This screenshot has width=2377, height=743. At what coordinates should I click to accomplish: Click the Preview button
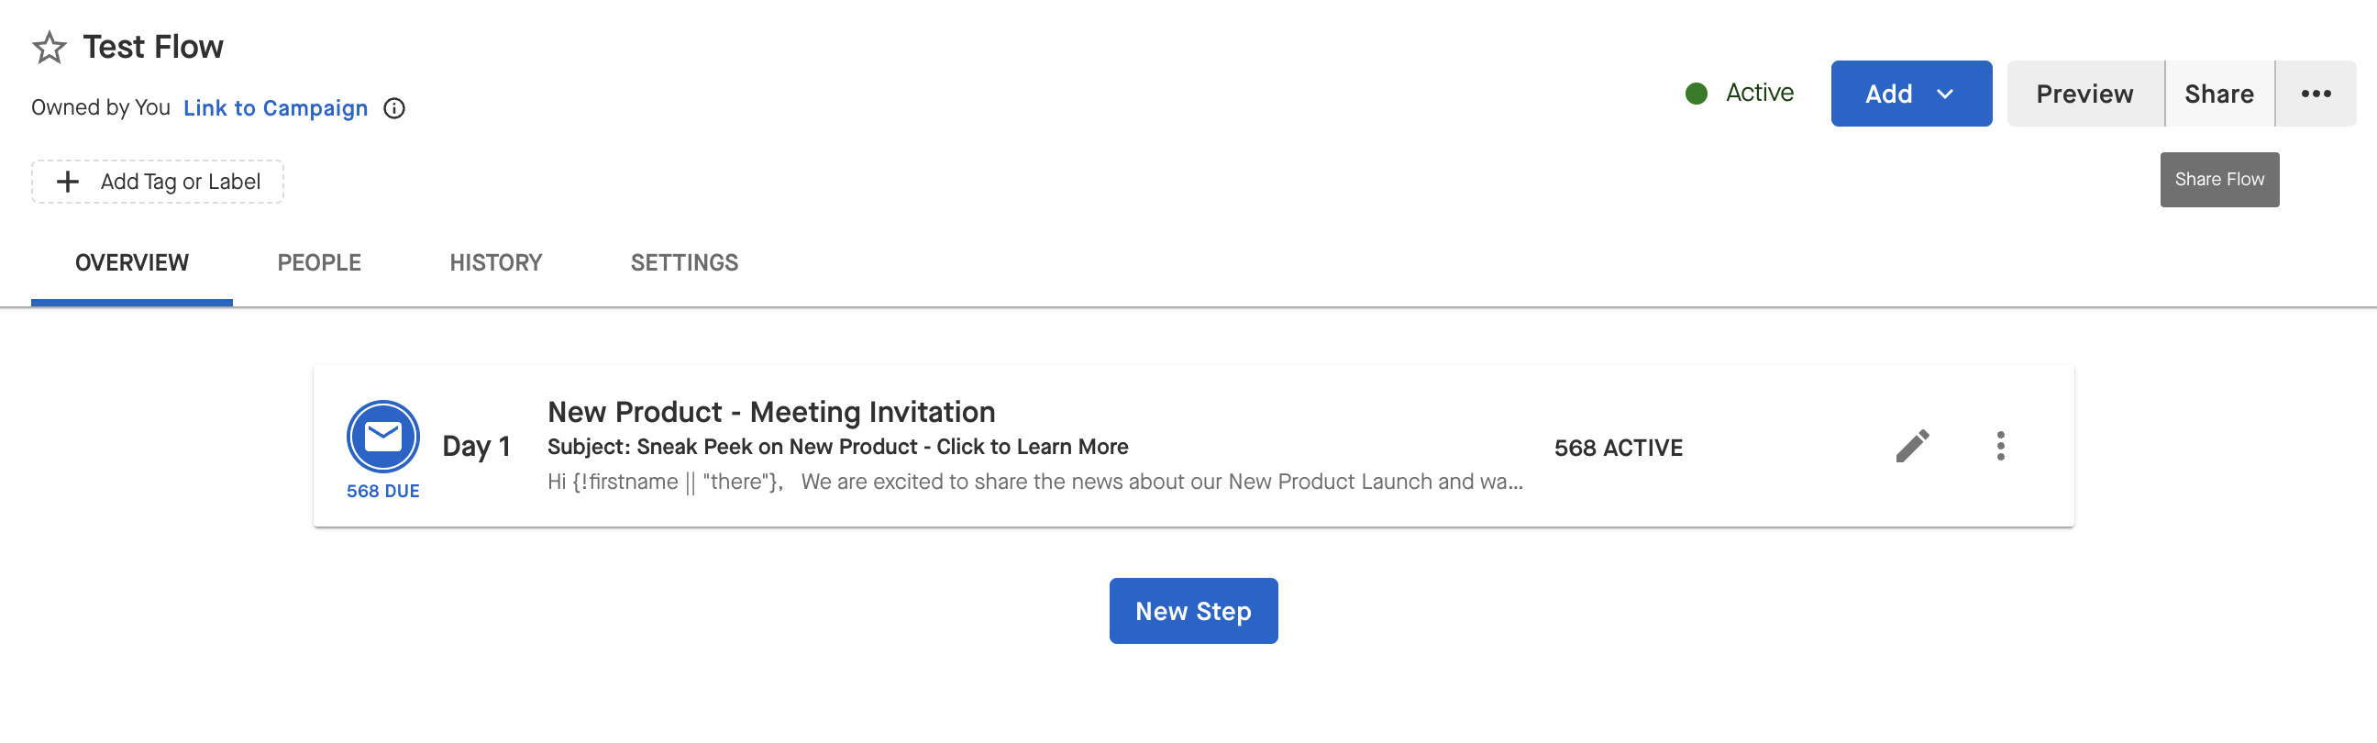[x=2084, y=94]
